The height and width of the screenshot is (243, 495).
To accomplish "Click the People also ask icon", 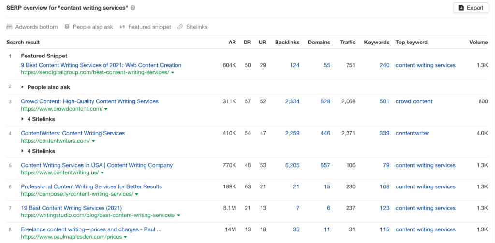I will click(x=67, y=27).
